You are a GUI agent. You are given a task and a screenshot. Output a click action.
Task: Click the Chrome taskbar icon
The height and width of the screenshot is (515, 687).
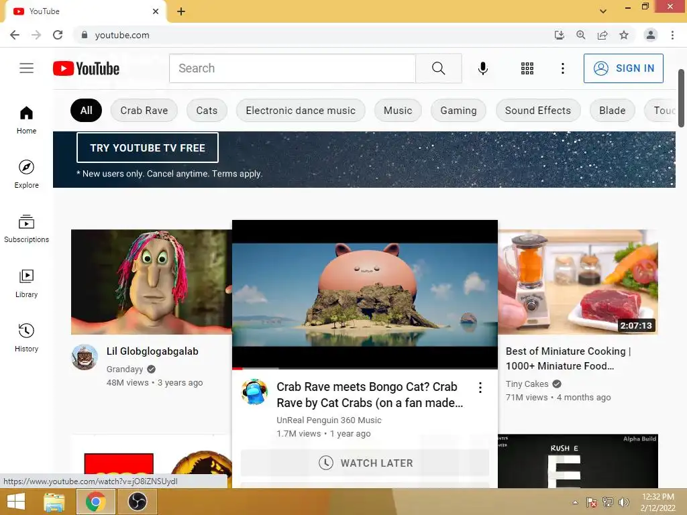pyautogui.click(x=95, y=502)
